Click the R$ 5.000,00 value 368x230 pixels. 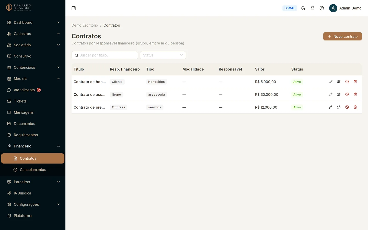coord(266,82)
